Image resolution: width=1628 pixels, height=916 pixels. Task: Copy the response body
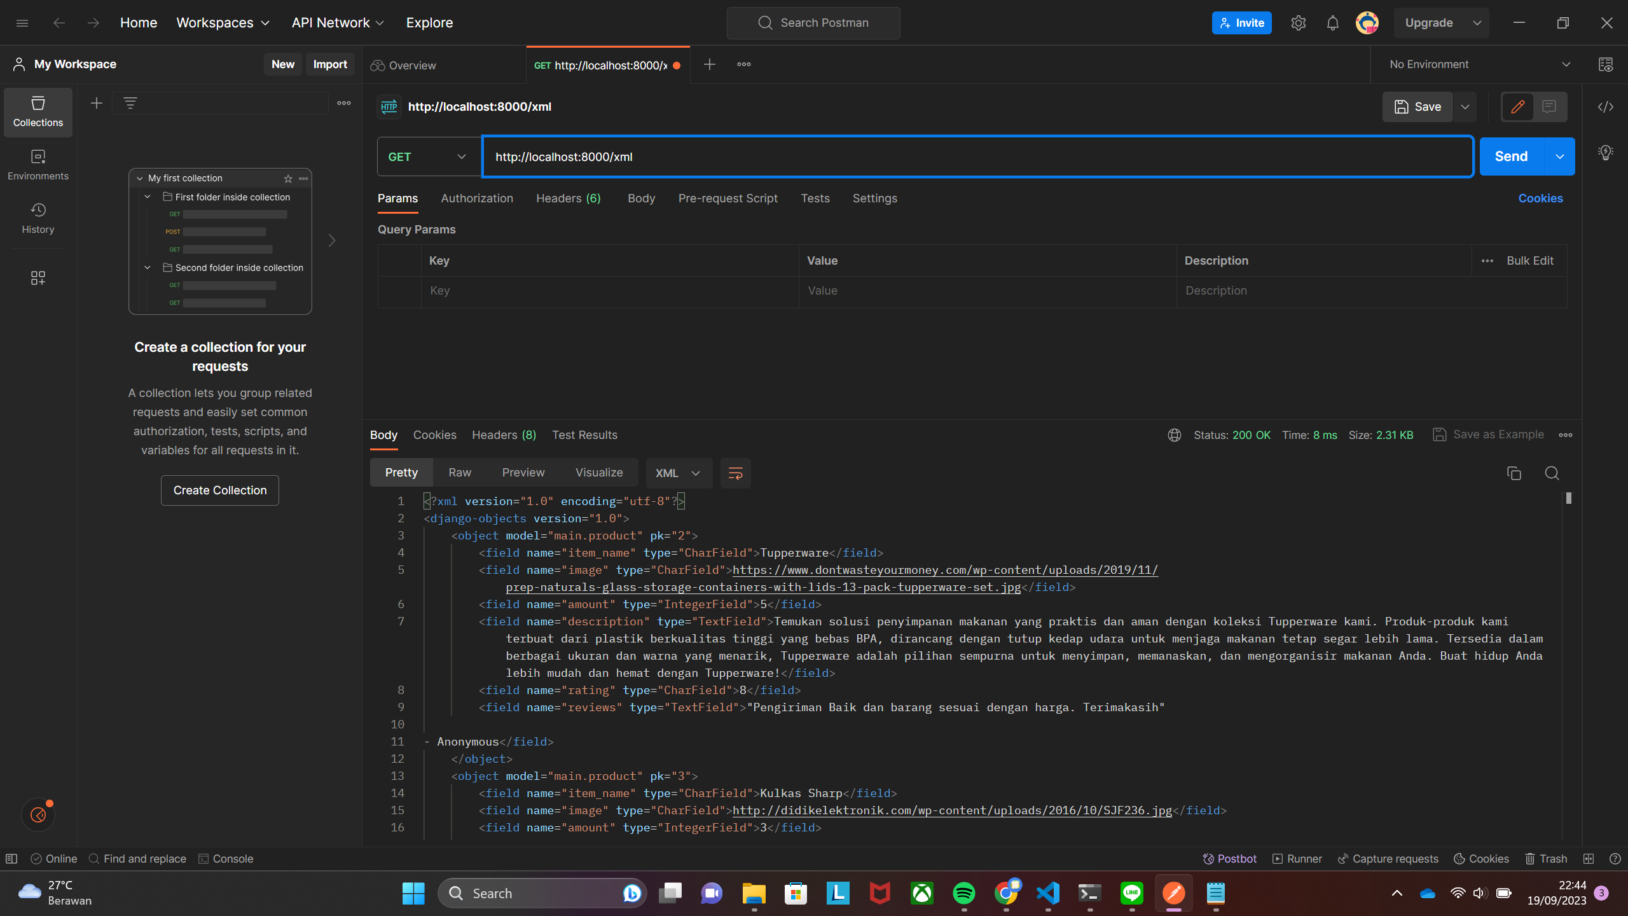click(x=1514, y=473)
